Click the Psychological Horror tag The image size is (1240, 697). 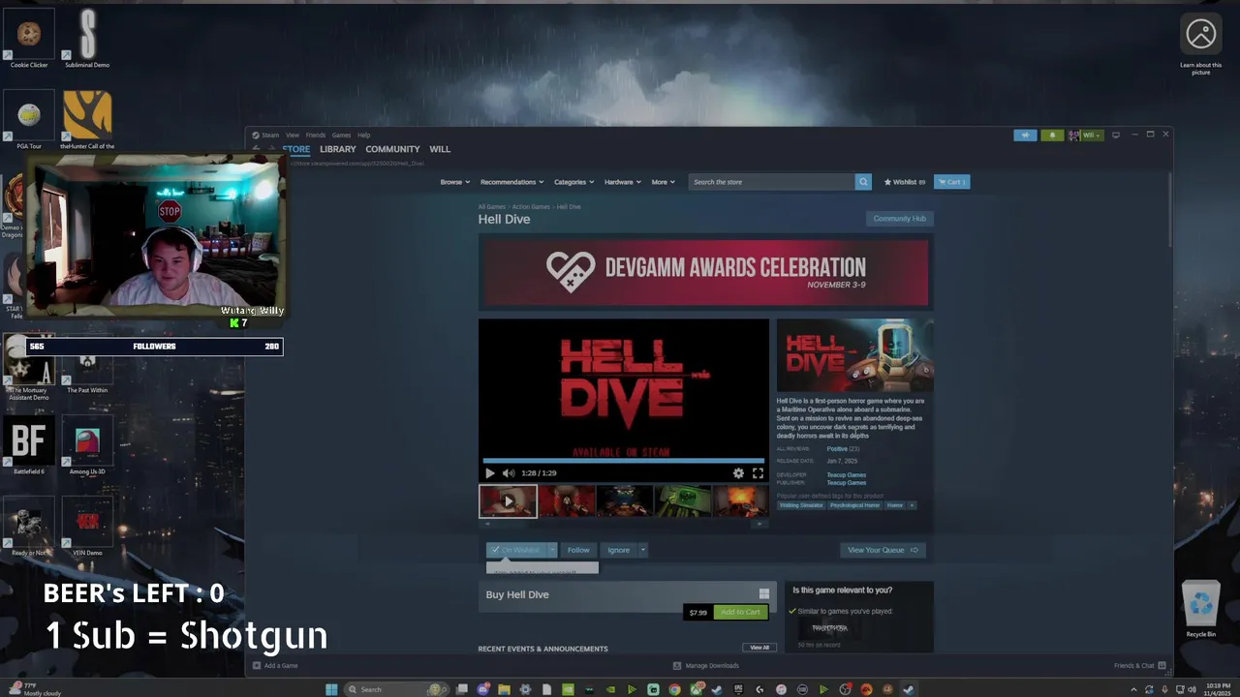(854, 505)
